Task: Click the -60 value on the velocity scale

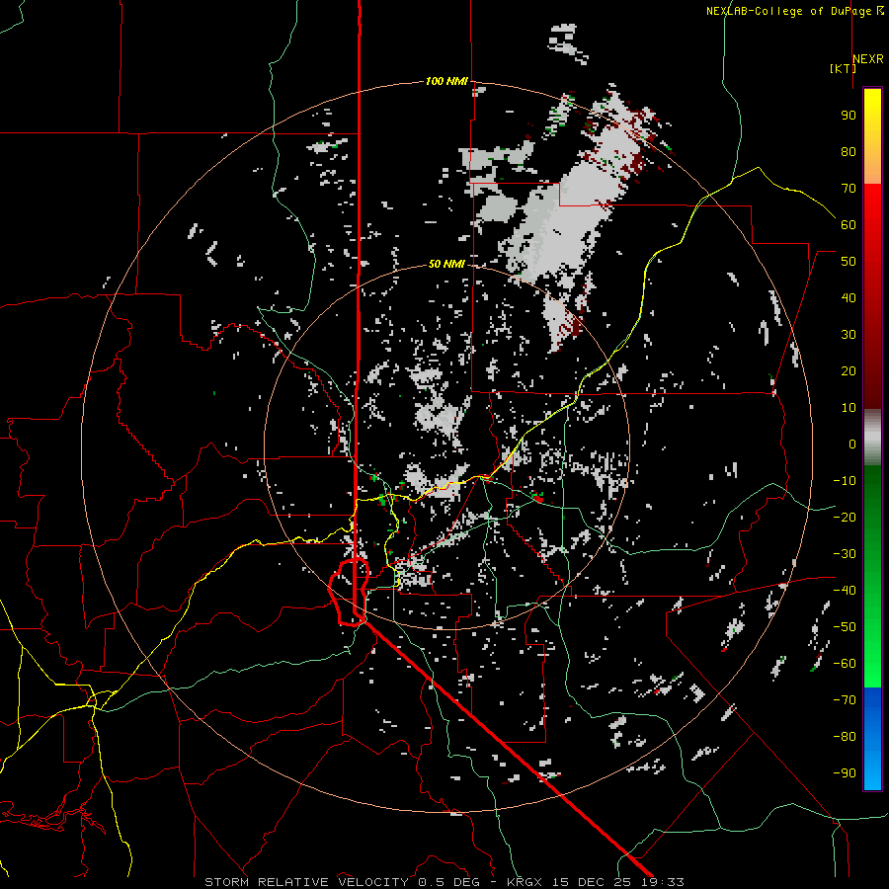Action: [x=845, y=664]
